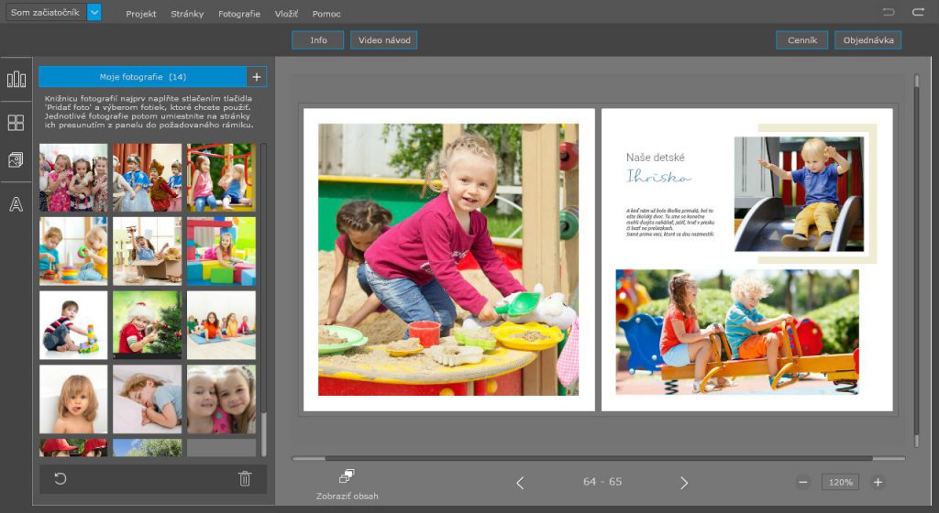The width and height of the screenshot is (939, 513).
Task: Click the horizontal scrollbar under the canvas
Action: [x=596, y=458]
